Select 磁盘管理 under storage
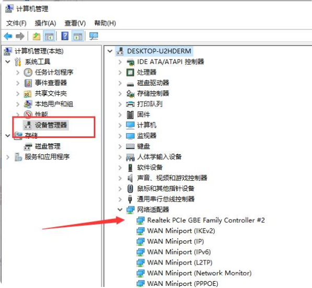Image resolution: width=312 pixels, height=288 pixels. coord(48,146)
